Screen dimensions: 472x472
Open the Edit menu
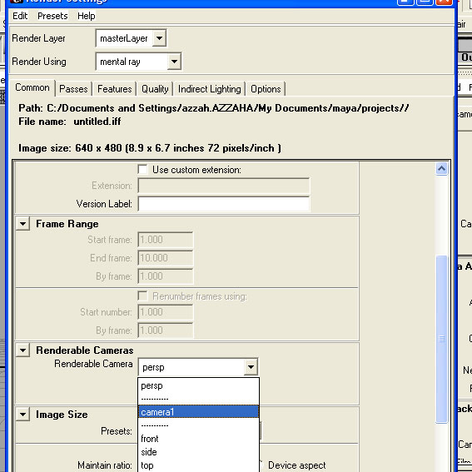20,16
